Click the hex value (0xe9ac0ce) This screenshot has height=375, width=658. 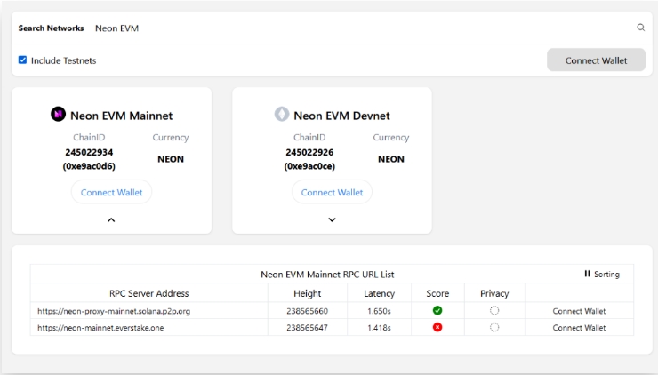pos(309,166)
